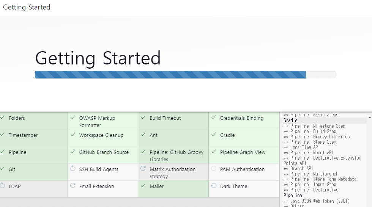
Task: Select the Ant plugin label
Action: 153,135
